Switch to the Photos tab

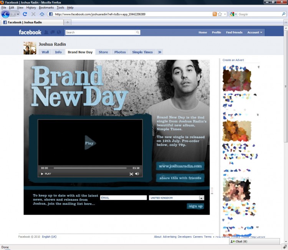click(120, 52)
